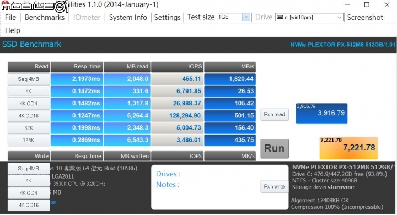This screenshot has height=215, width=397.
Task: Click the Alignment 17408KB OK text
Action: [320, 200]
